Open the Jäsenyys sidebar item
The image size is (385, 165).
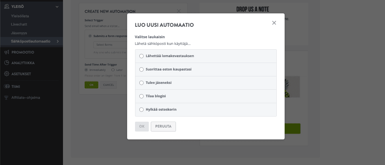pos(19,33)
